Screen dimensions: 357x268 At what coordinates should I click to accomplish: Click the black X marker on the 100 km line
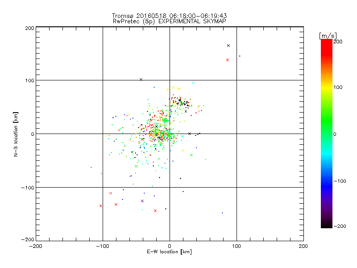pos(141,80)
